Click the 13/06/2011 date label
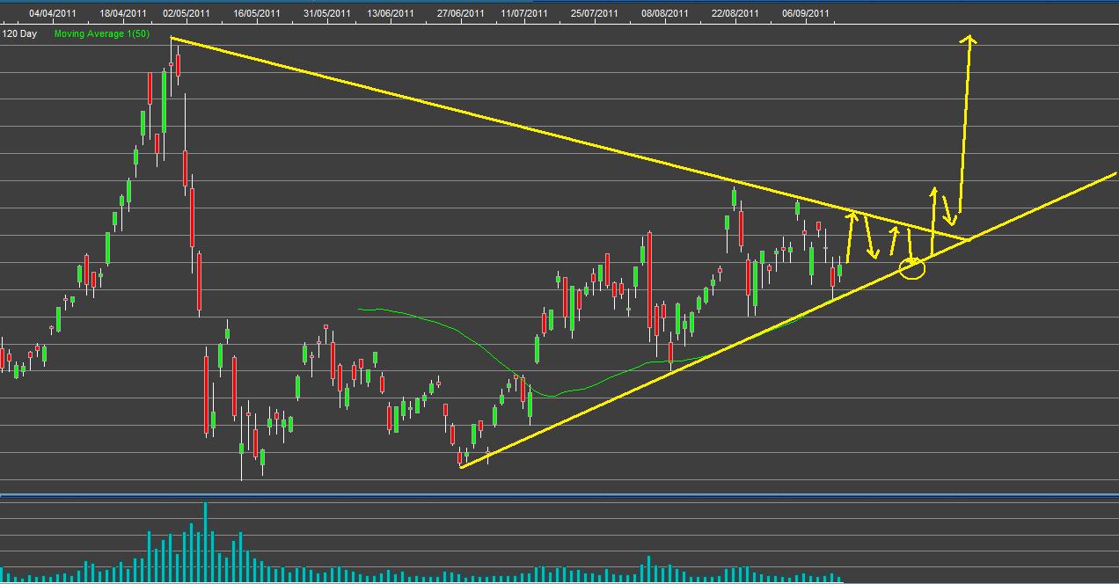 click(x=391, y=13)
